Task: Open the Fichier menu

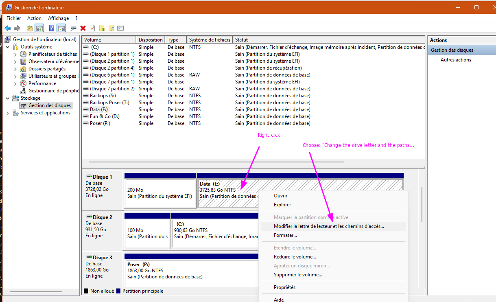Action: pyautogui.click(x=13, y=18)
